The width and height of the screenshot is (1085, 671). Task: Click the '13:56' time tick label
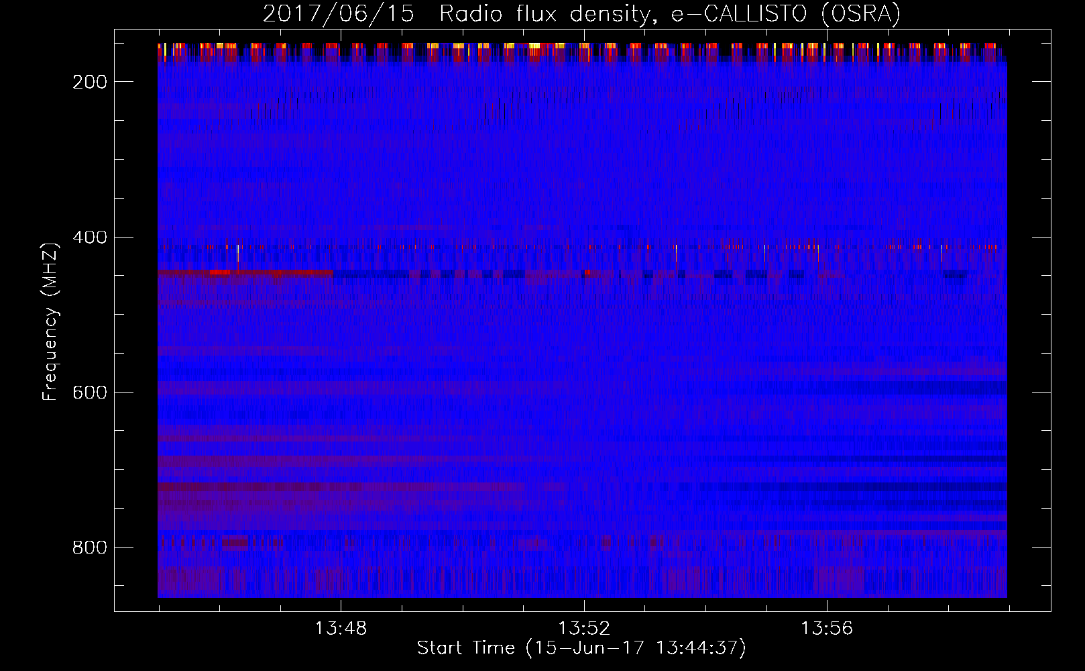pyautogui.click(x=827, y=629)
